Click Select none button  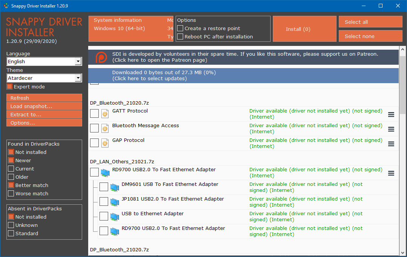pyautogui.click(x=370, y=36)
